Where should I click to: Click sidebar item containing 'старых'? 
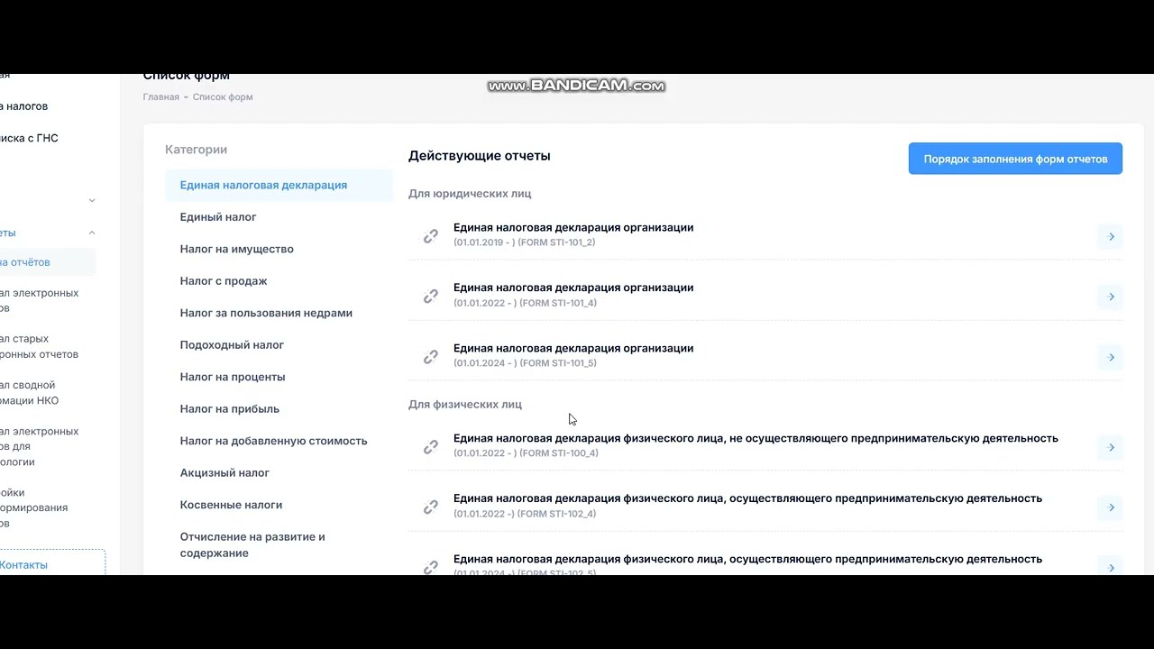(x=40, y=346)
